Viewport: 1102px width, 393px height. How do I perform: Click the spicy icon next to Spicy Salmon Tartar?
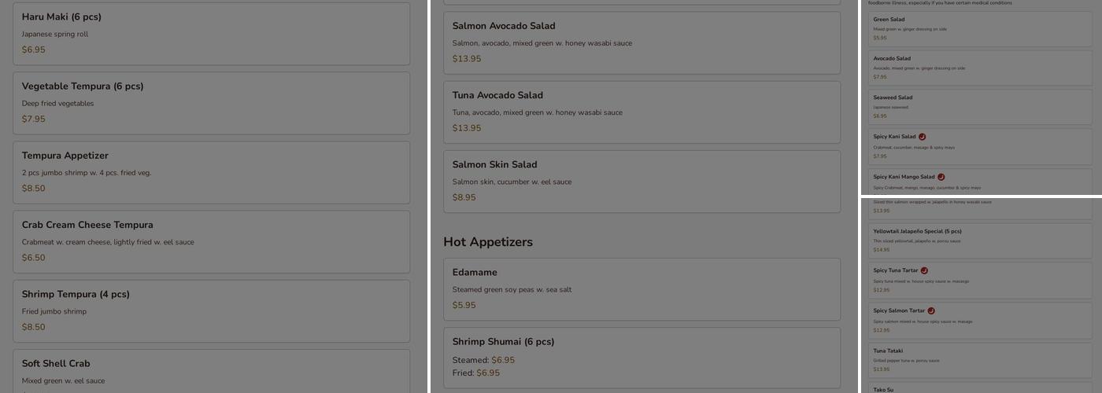[931, 310]
